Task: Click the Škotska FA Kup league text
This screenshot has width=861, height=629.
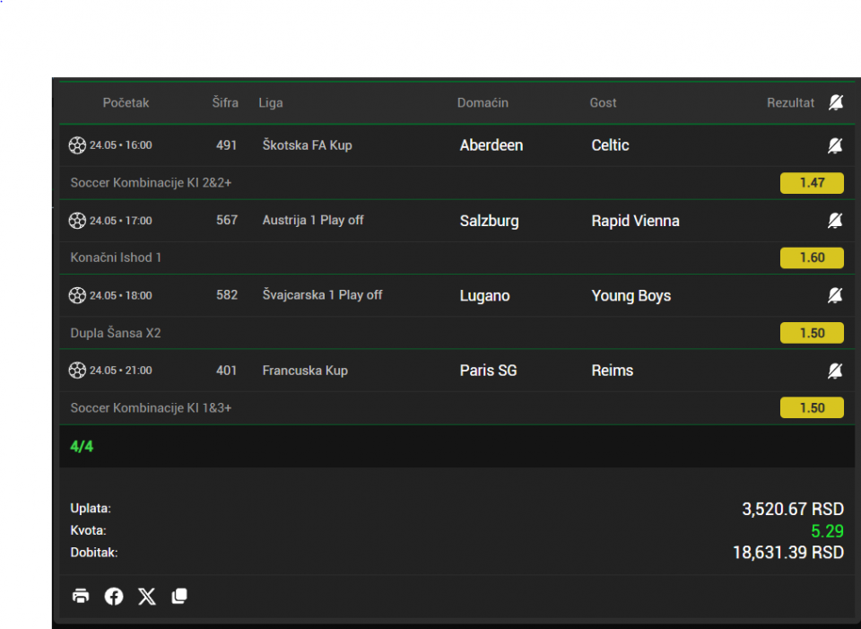Action: (x=307, y=145)
